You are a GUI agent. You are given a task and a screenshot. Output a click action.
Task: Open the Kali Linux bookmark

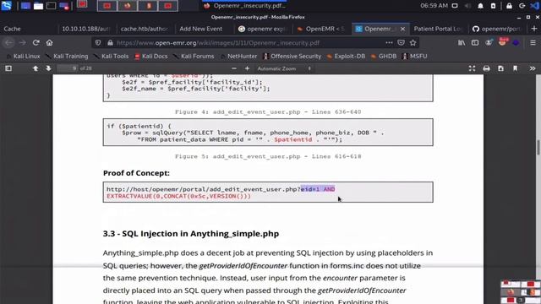[x=23, y=57]
